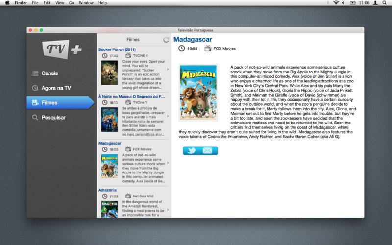392x245 pixels.
Task: Click the clock icon beside 17:40
Action: 105,56
